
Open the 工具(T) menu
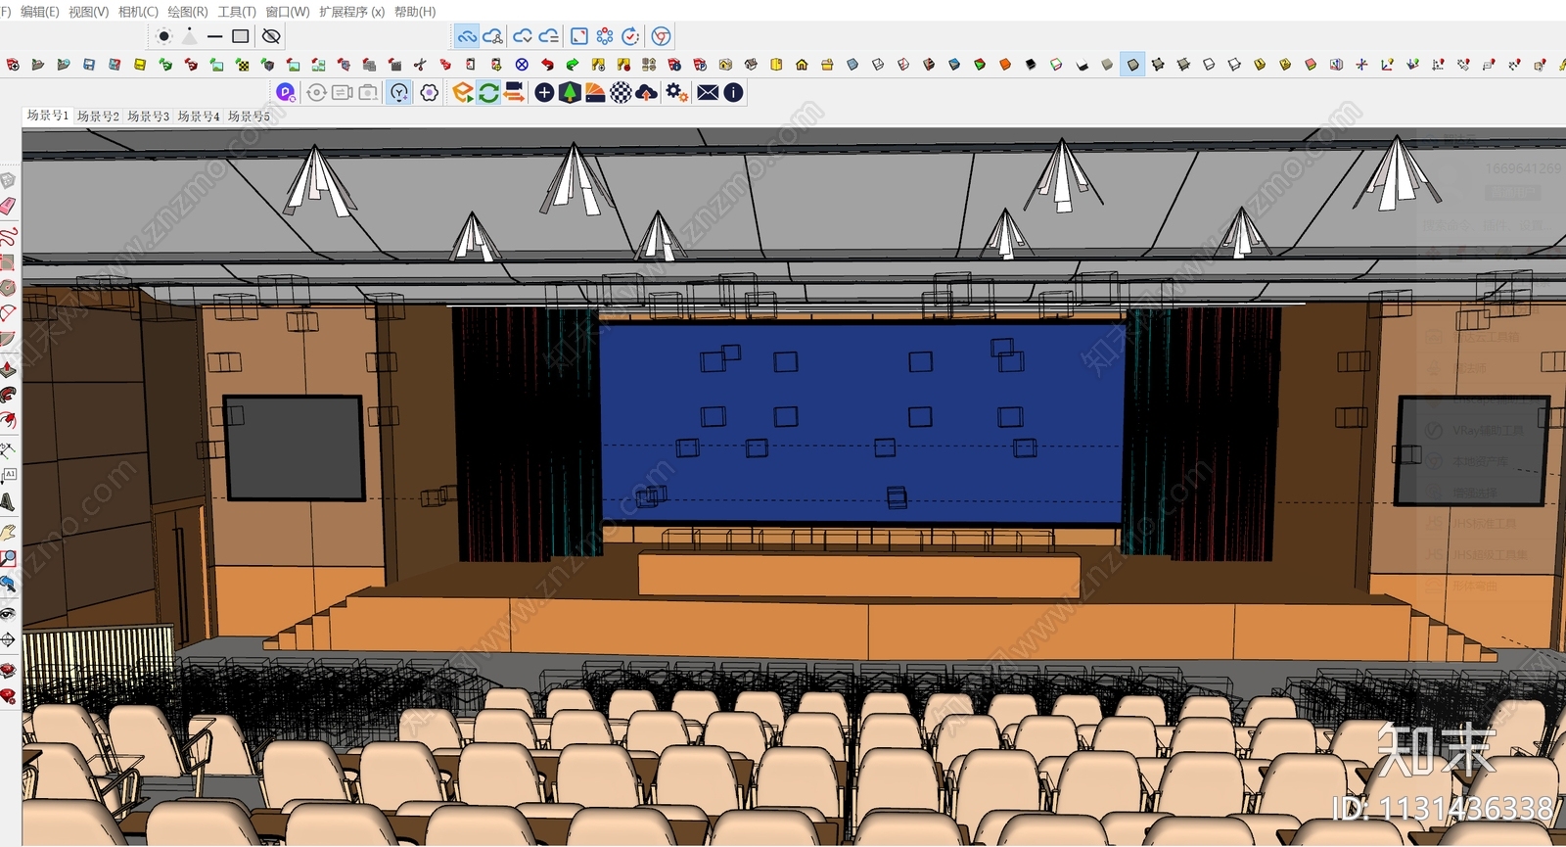click(x=237, y=12)
